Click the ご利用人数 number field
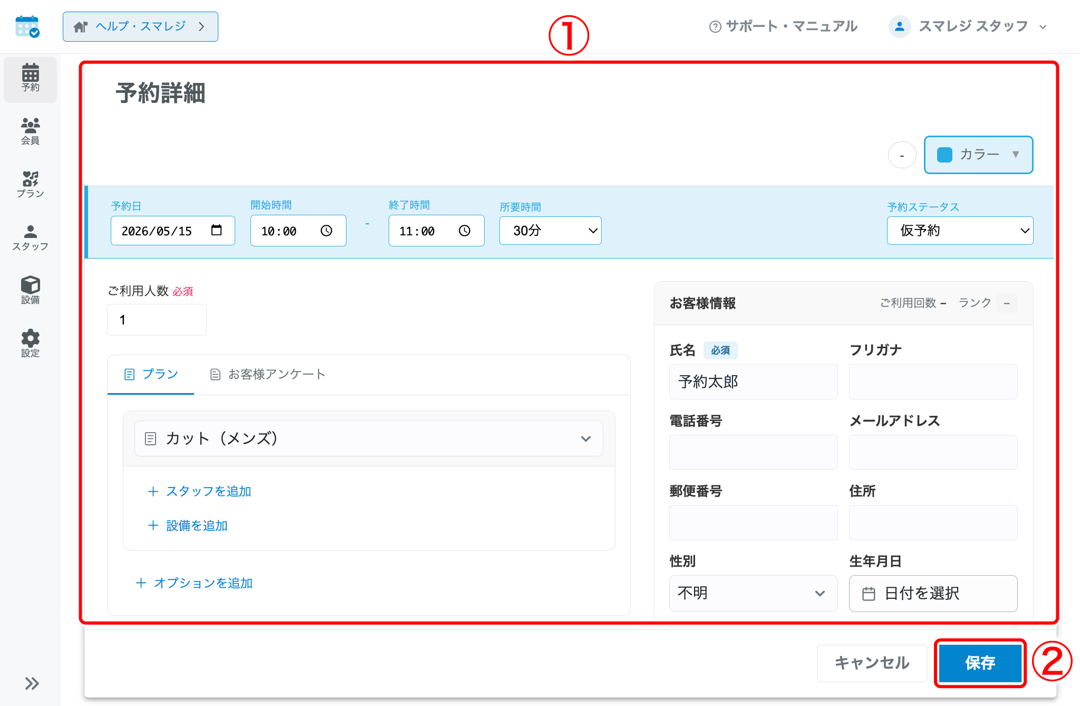The width and height of the screenshot is (1080, 706). pyautogui.click(x=157, y=320)
